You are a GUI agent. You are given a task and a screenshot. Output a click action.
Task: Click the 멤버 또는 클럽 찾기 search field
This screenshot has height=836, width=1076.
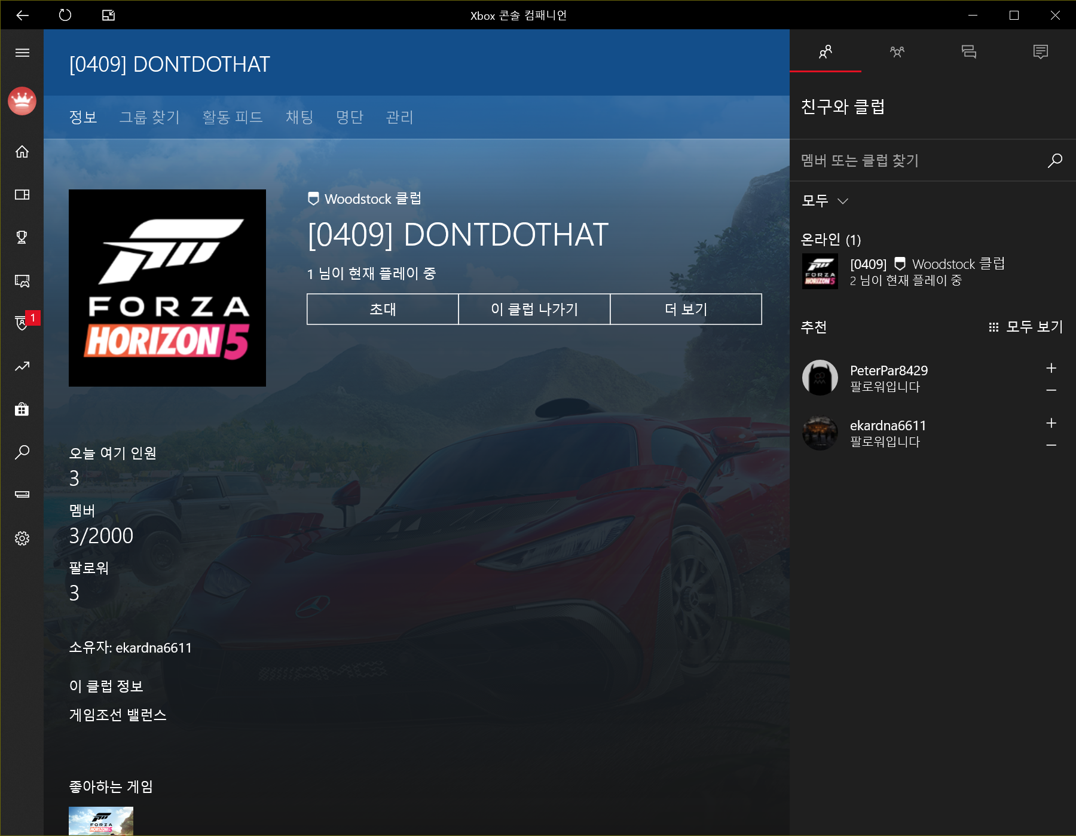(x=921, y=160)
